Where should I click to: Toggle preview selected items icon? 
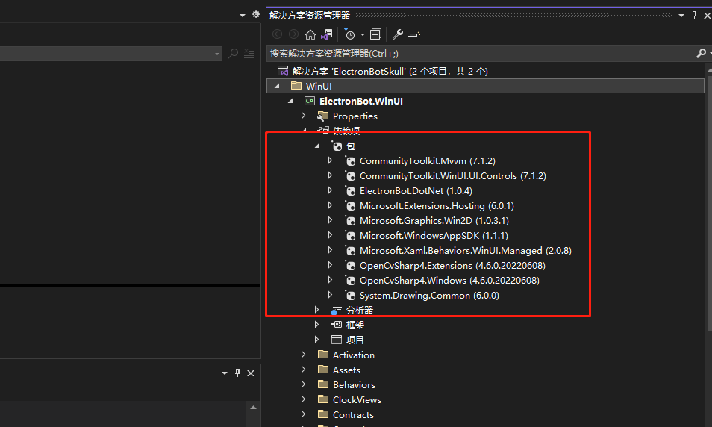(x=414, y=34)
